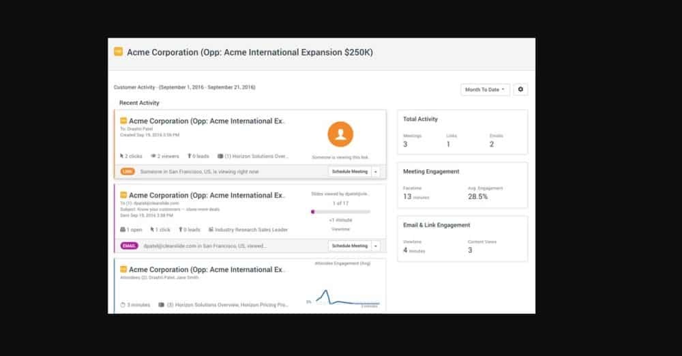Image resolution: width=682 pixels, height=356 pixels.
Task: Expand arrow beside Schedule Meeting in link card
Action: click(376, 172)
